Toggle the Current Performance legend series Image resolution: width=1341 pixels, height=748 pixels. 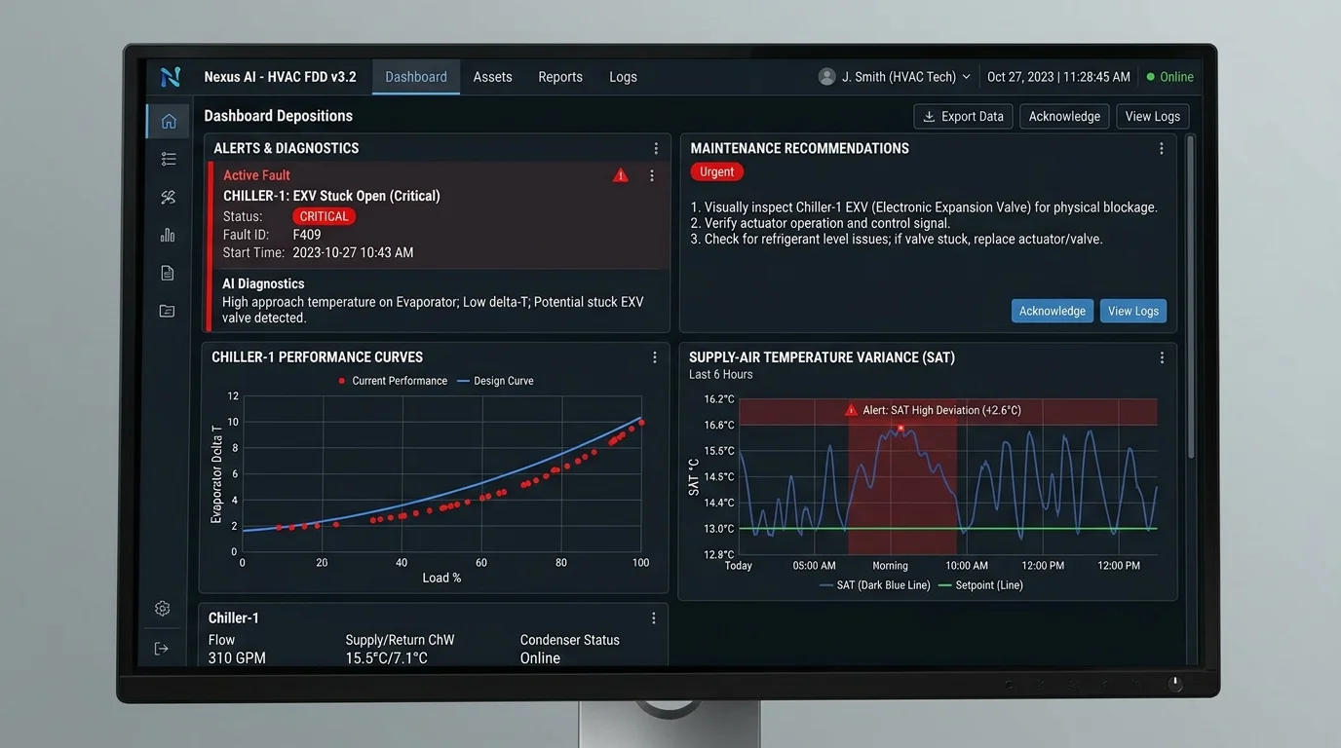(x=392, y=381)
